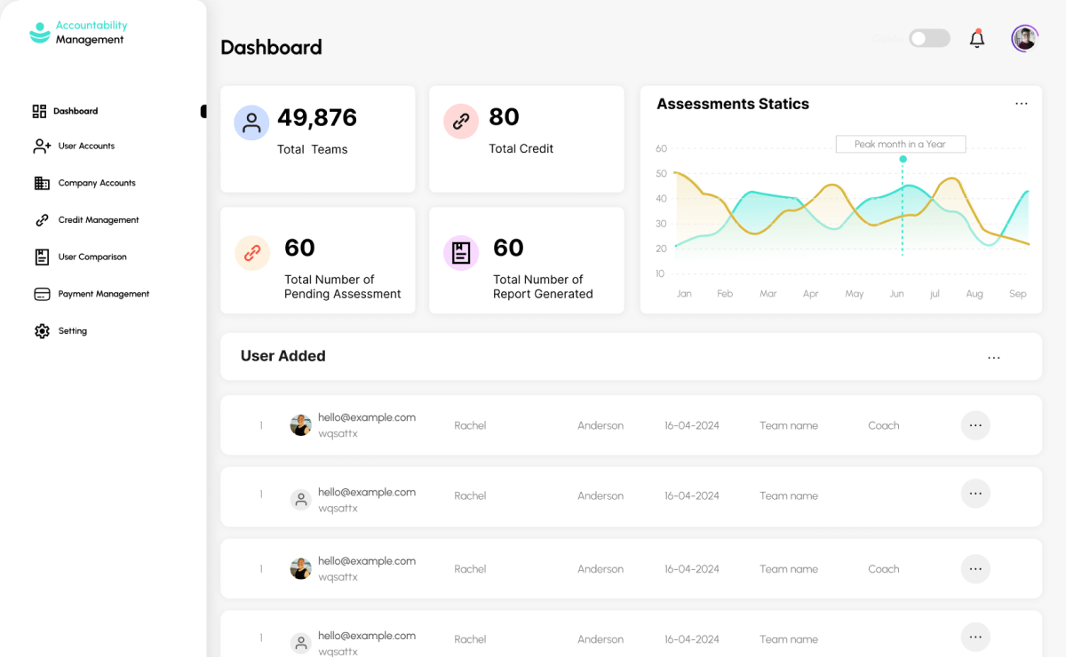Open Company Accounts from sidebar
This screenshot has width=1066, height=657.
tap(96, 183)
